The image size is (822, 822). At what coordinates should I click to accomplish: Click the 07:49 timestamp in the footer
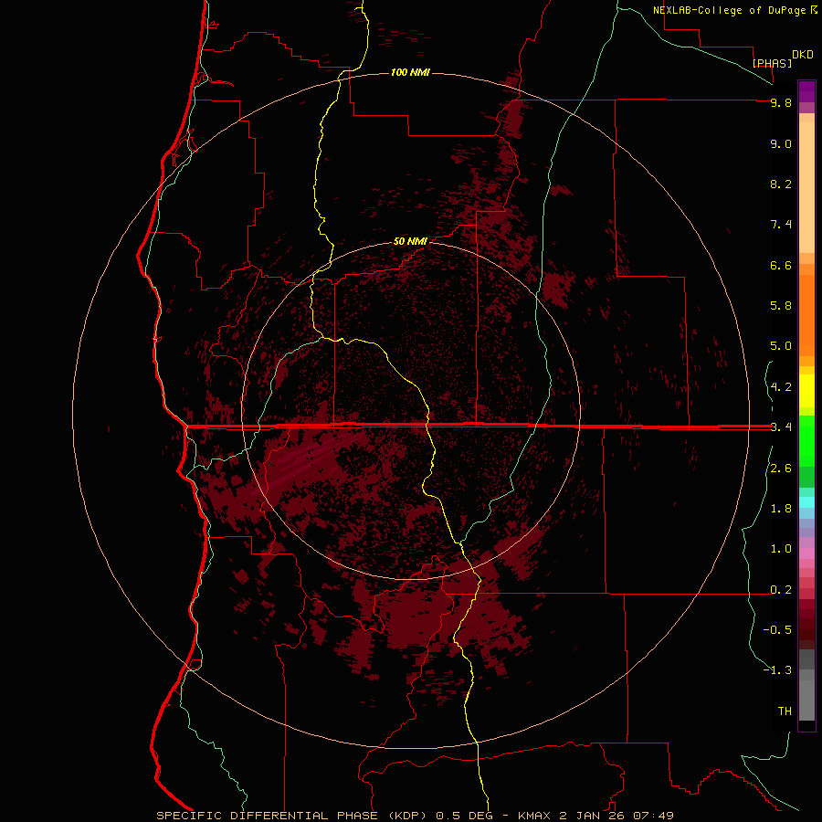coord(653,816)
